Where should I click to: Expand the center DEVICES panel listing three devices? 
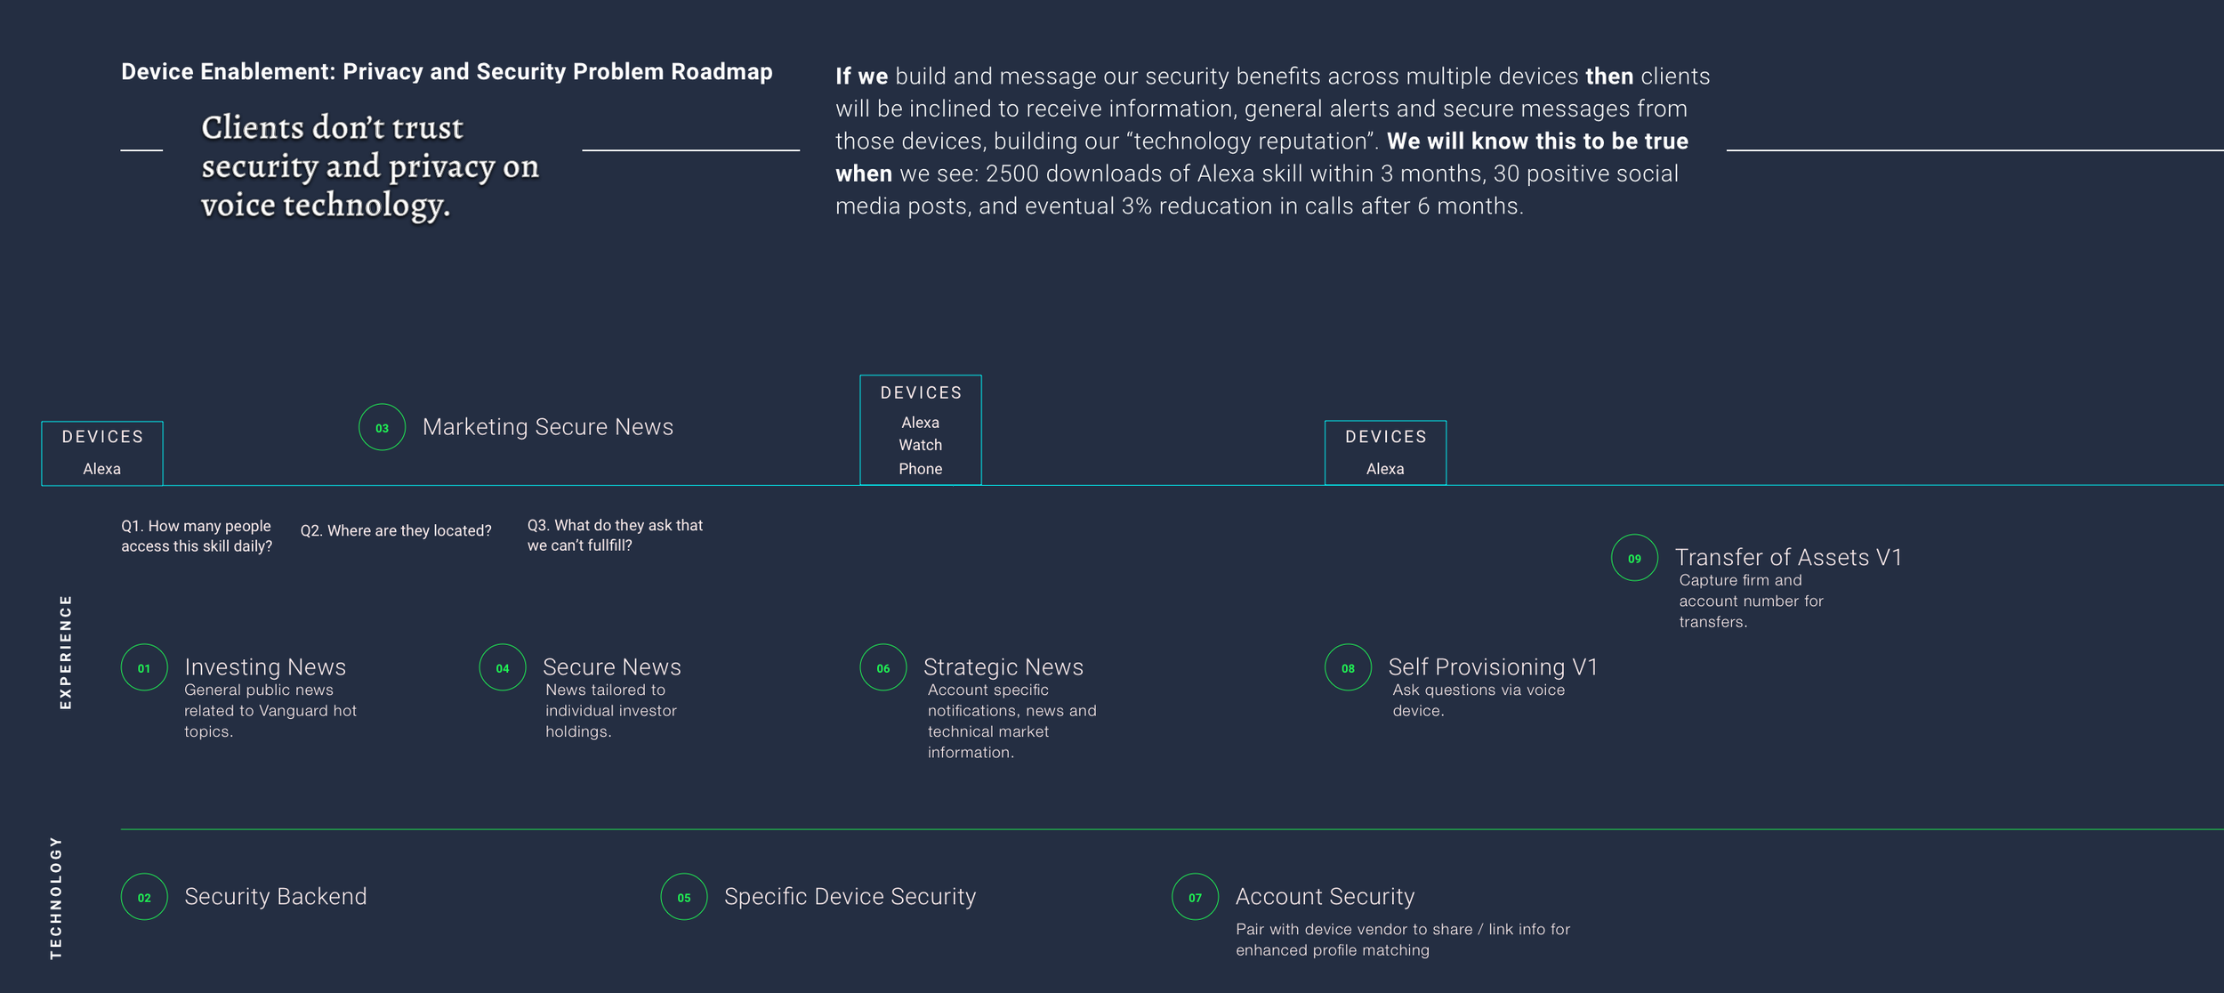pyautogui.click(x=920, y=392)
